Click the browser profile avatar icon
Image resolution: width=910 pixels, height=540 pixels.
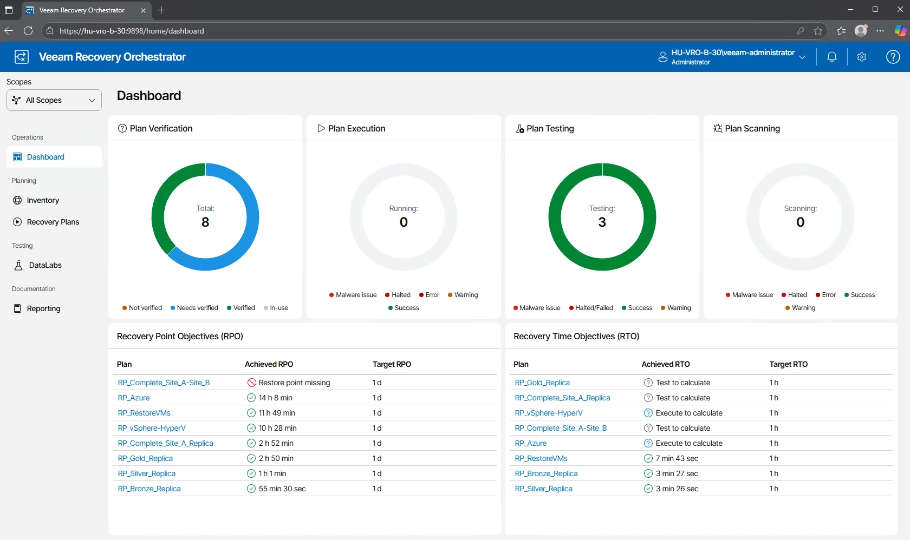pyautogui.click(x=861, y=31)
